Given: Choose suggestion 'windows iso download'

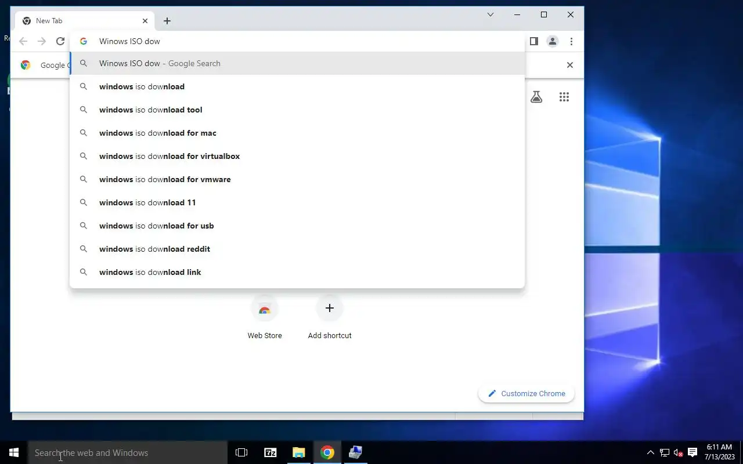Looking at the screenshot, I should [297, 86].
